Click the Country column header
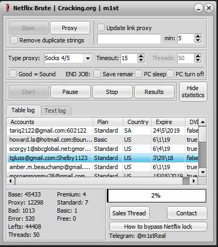Viewport: 218px width, 247px height. click(x=137, y=122)
